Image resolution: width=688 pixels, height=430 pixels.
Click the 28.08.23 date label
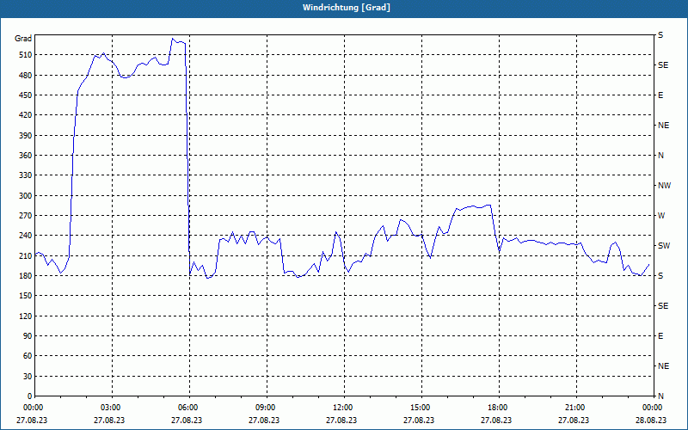point(651,420)
